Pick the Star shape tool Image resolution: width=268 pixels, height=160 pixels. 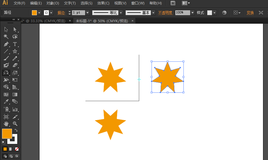15,51
